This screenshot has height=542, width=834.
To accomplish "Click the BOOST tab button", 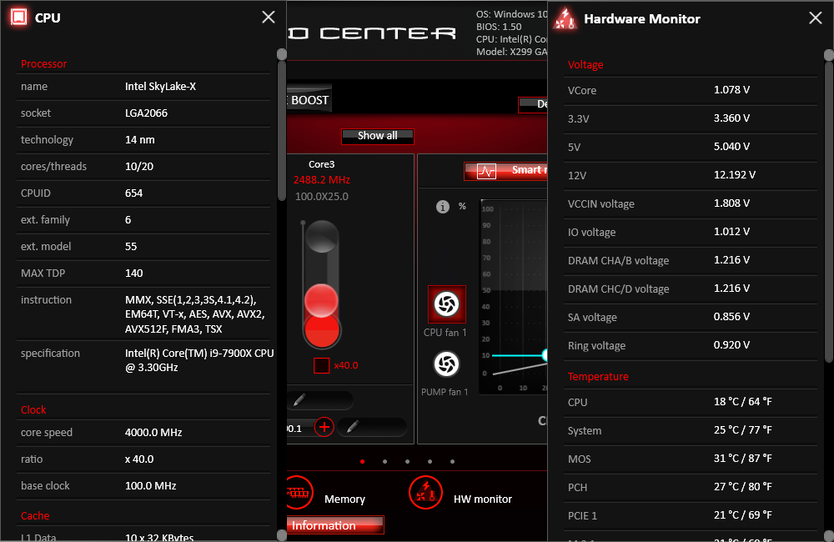I will [309, 100].
